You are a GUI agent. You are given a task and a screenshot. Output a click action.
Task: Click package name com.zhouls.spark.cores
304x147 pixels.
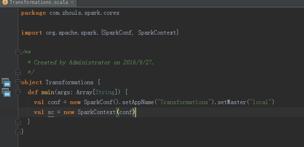pyautogui.click(x=84, y=13)
